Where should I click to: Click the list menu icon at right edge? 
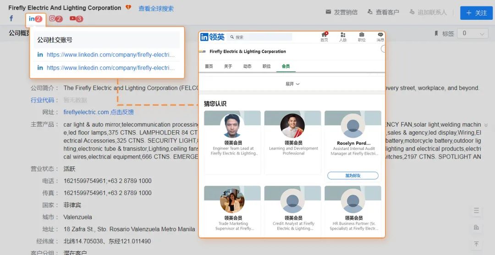(476, 211)
